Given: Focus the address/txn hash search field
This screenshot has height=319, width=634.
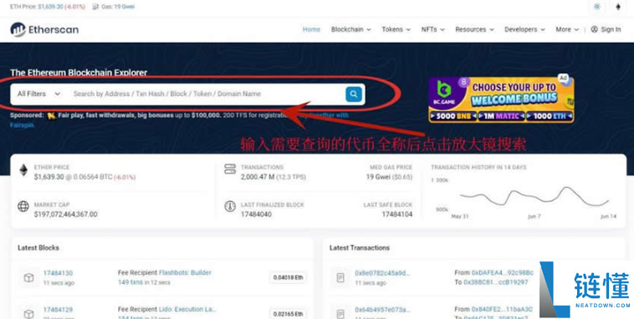Looking at the screenshot, I should pos(207,94).
